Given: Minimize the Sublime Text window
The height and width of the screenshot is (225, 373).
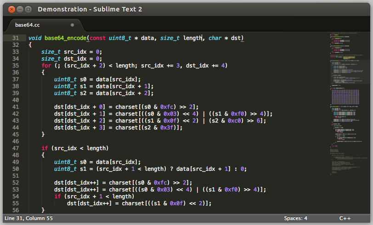Looking at the screenshot, I should [20, 9].
